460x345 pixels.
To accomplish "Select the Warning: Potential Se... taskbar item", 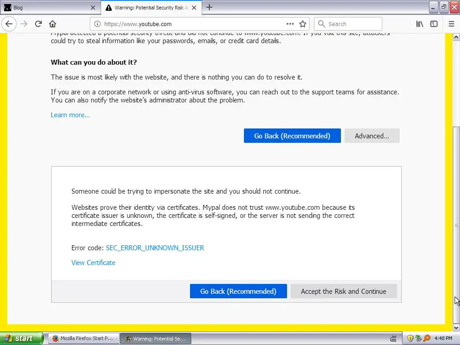I will click(x=155, y=339).
